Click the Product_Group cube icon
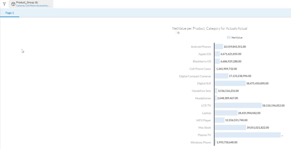Viewport: 291px width, 149px height. tap(13, 4)
